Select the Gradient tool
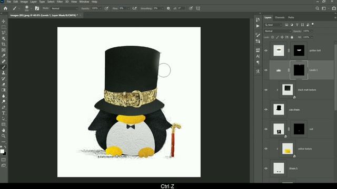The image size is (337, 189). coord(4,90)
